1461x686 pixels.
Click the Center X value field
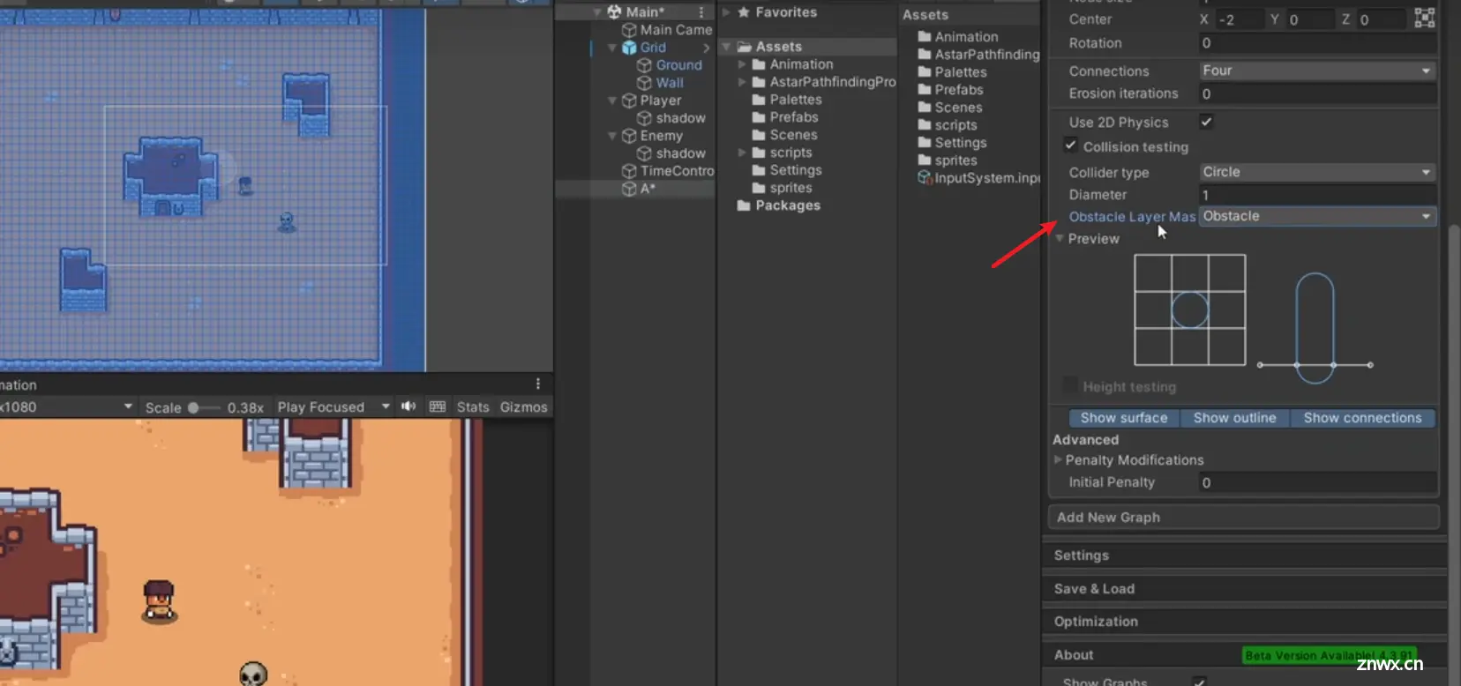pyautogui.click(x=1240, y=19)
